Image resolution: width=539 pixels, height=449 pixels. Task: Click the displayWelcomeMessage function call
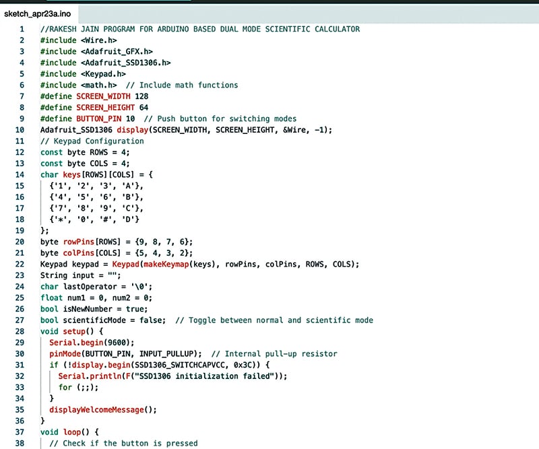(x=102, y=409)
